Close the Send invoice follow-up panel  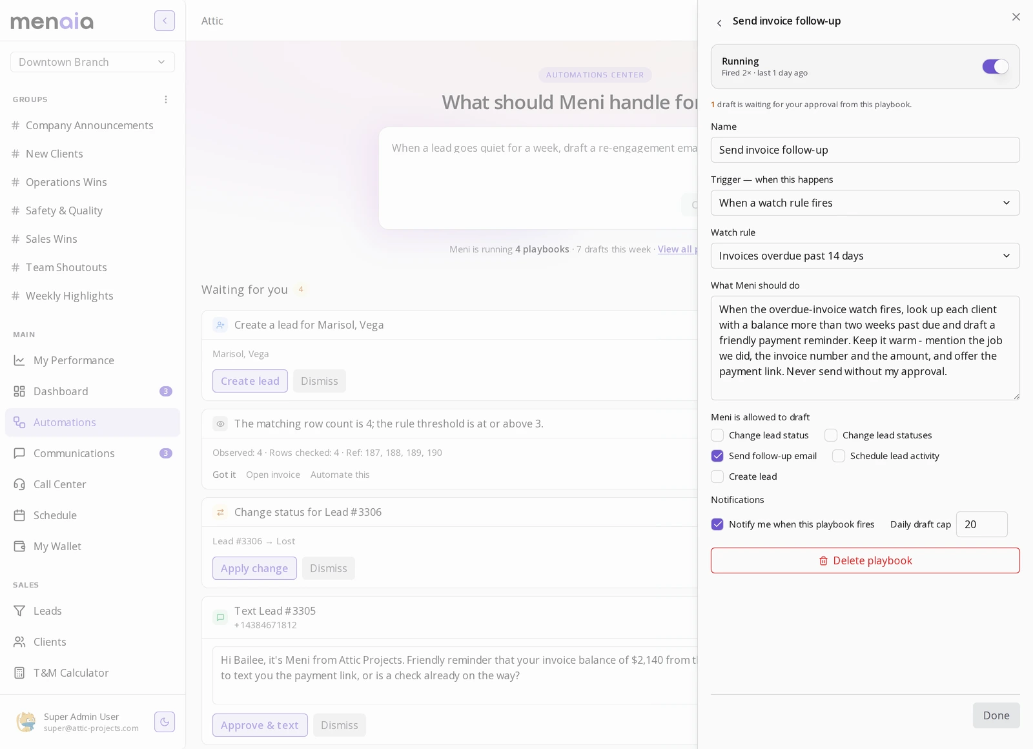(1016, 17)
